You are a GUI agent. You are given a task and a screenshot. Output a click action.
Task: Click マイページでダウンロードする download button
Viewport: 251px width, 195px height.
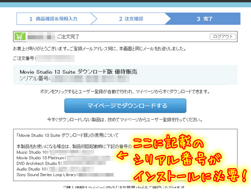tap(125, 106)
